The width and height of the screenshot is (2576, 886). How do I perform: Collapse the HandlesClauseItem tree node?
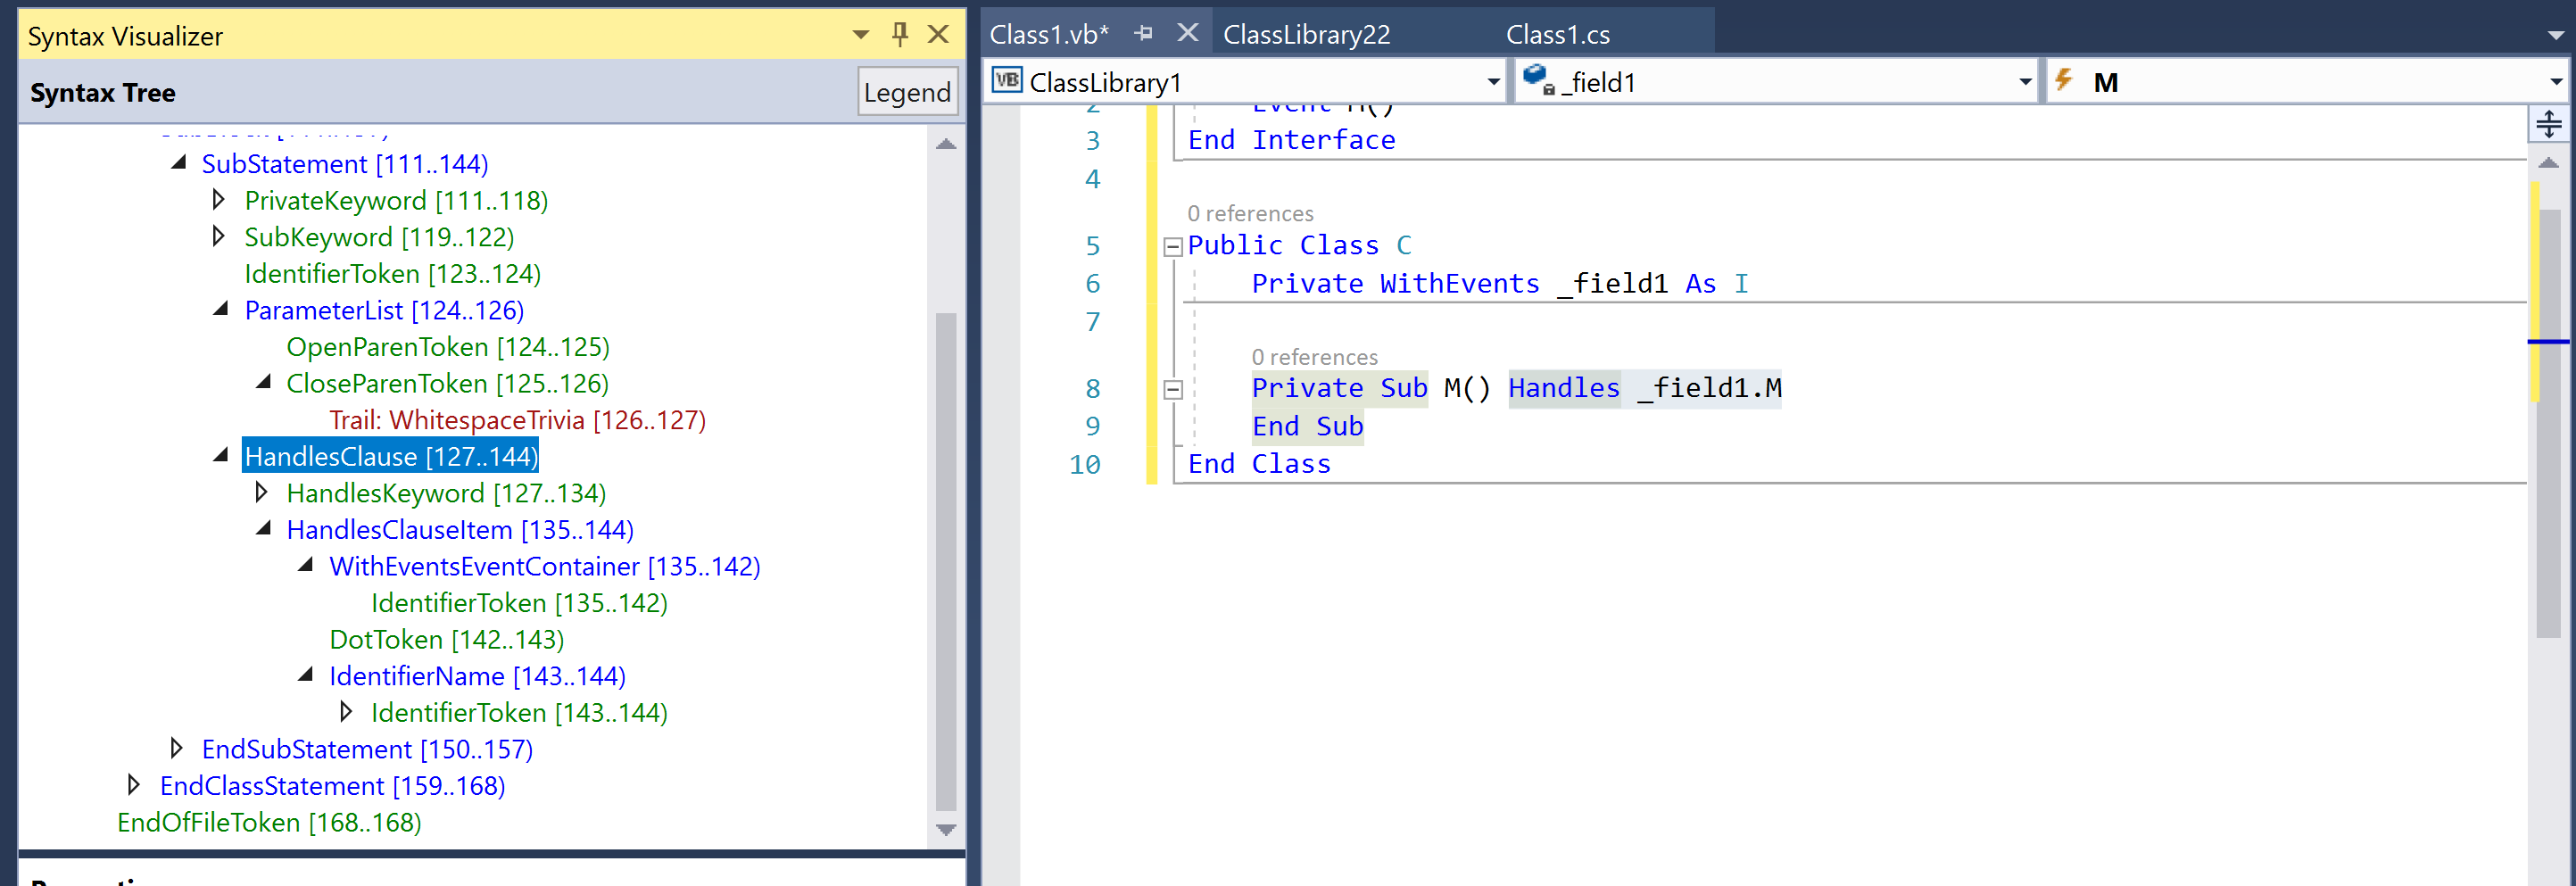pos(263,528)
